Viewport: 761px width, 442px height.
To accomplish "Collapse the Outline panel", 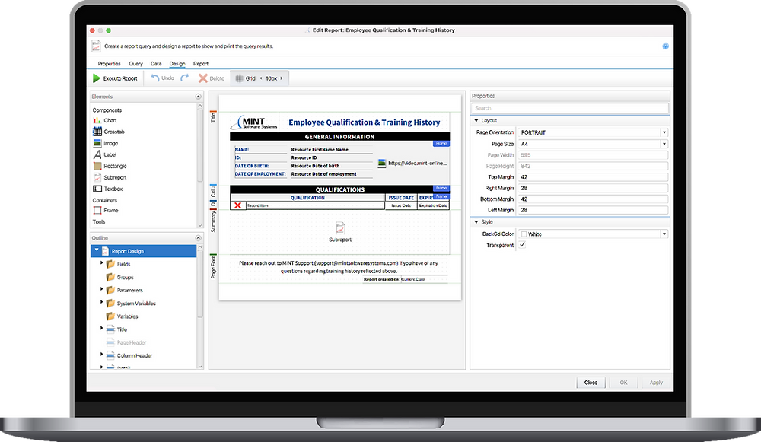I will click(x=198, y=238).
